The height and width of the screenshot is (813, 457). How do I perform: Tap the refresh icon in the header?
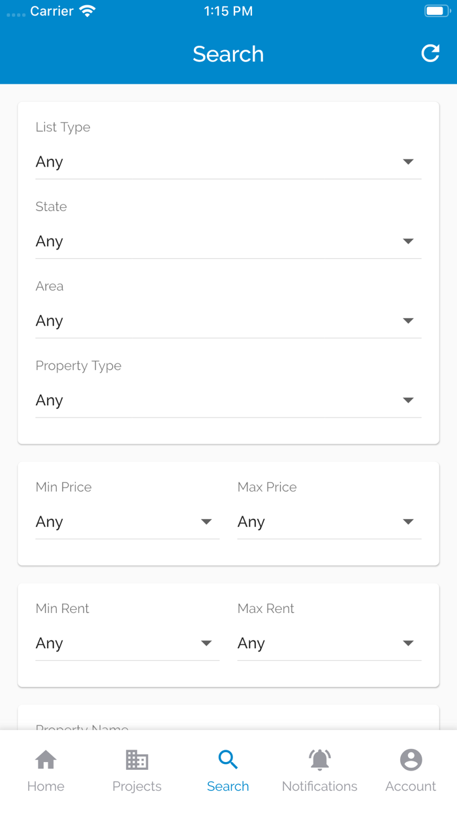coord(430,54)
